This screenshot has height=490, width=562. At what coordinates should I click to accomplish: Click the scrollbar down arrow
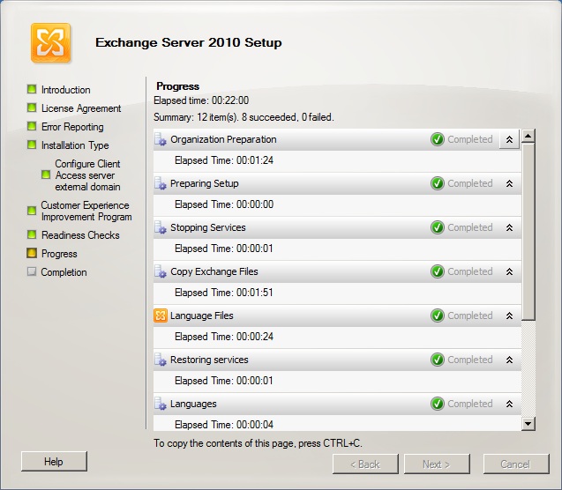click(528, 424)
